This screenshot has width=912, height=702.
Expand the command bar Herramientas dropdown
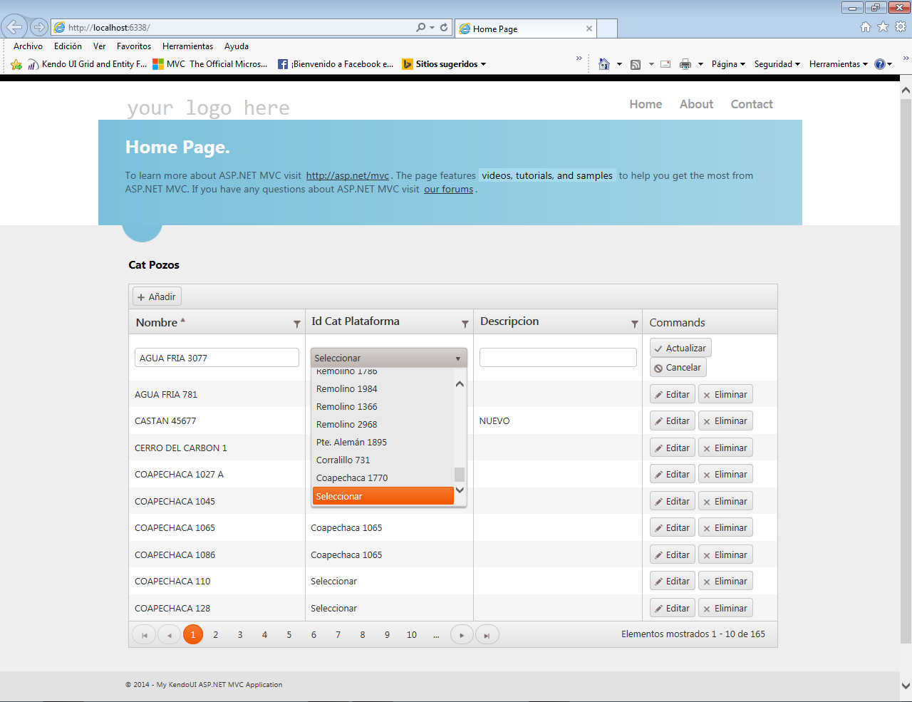[839, 64]
